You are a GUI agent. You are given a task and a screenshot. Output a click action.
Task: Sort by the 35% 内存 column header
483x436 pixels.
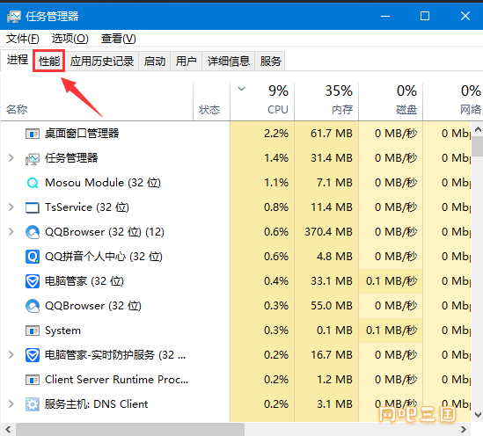[x=326, y=102]
